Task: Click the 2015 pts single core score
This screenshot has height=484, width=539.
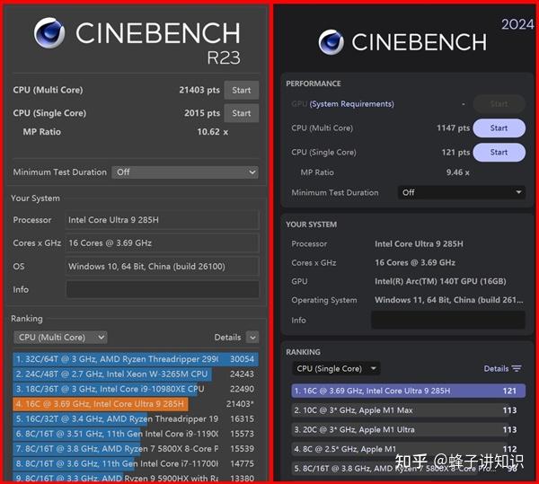Action: coord(202,113)
